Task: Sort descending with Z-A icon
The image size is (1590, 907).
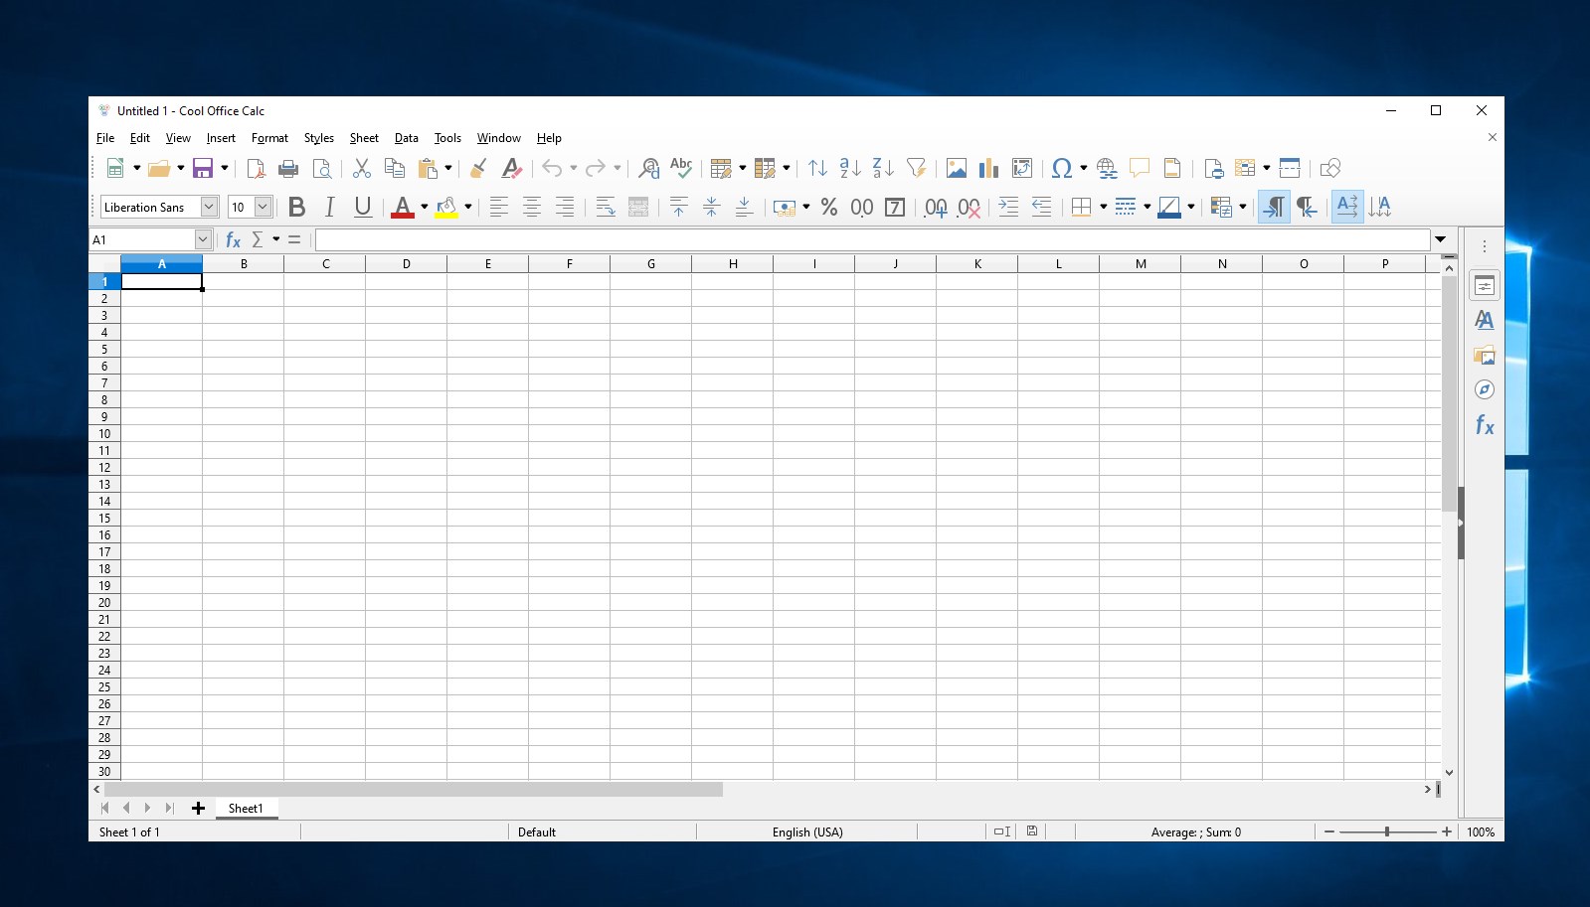Action: 883,168
